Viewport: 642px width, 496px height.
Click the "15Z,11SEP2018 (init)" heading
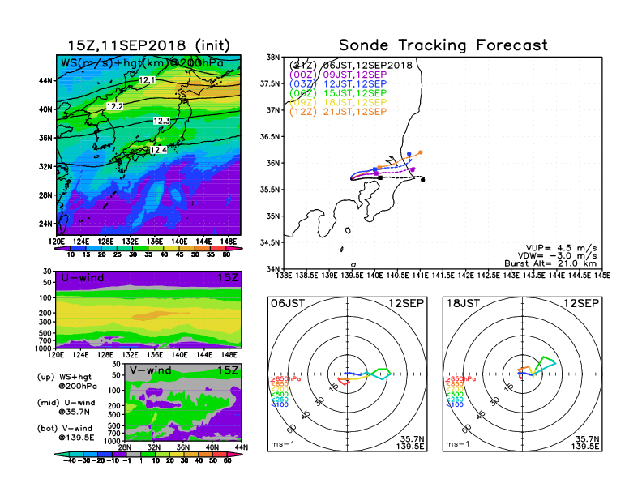pyautogui.click(x=148, y=45)
